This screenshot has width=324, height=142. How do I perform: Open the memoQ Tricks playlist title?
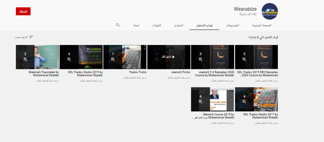click(181, 72)
